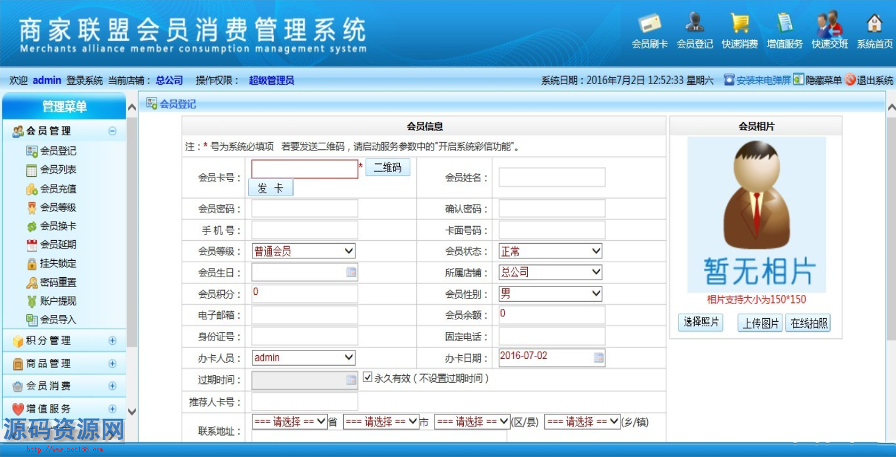Click the 快速消费 shopping cart icon

(x=739, y=23)
